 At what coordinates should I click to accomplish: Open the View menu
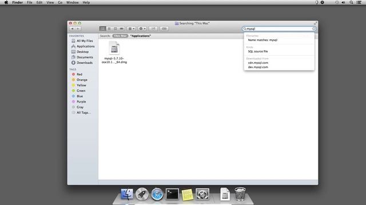coord(50,2)
